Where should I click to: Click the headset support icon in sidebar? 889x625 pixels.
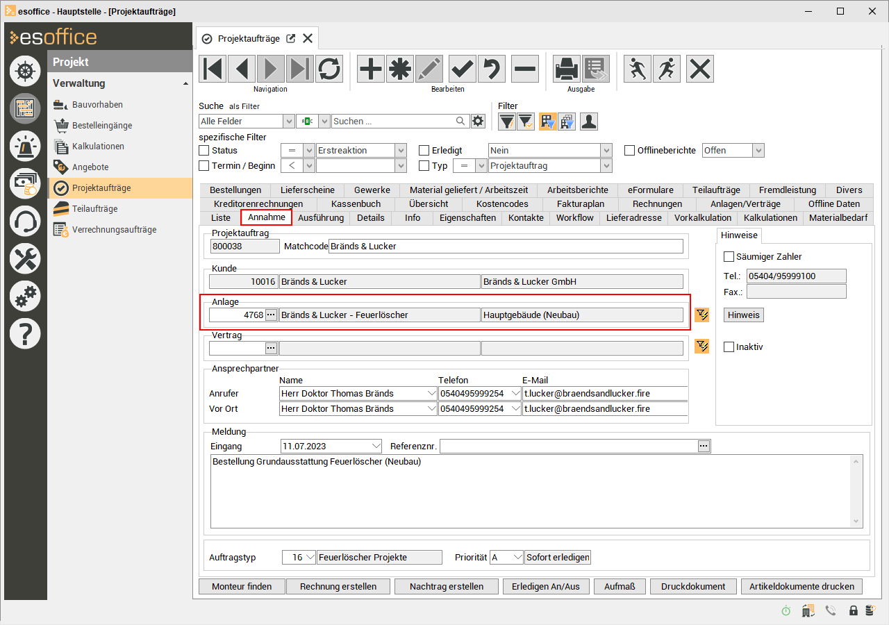(x=25, y=222)
